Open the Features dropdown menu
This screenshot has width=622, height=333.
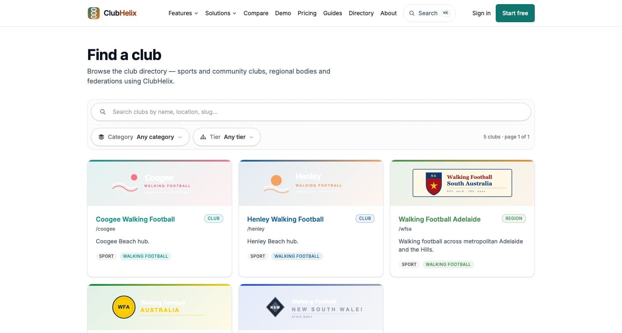(x=183, y=13)
